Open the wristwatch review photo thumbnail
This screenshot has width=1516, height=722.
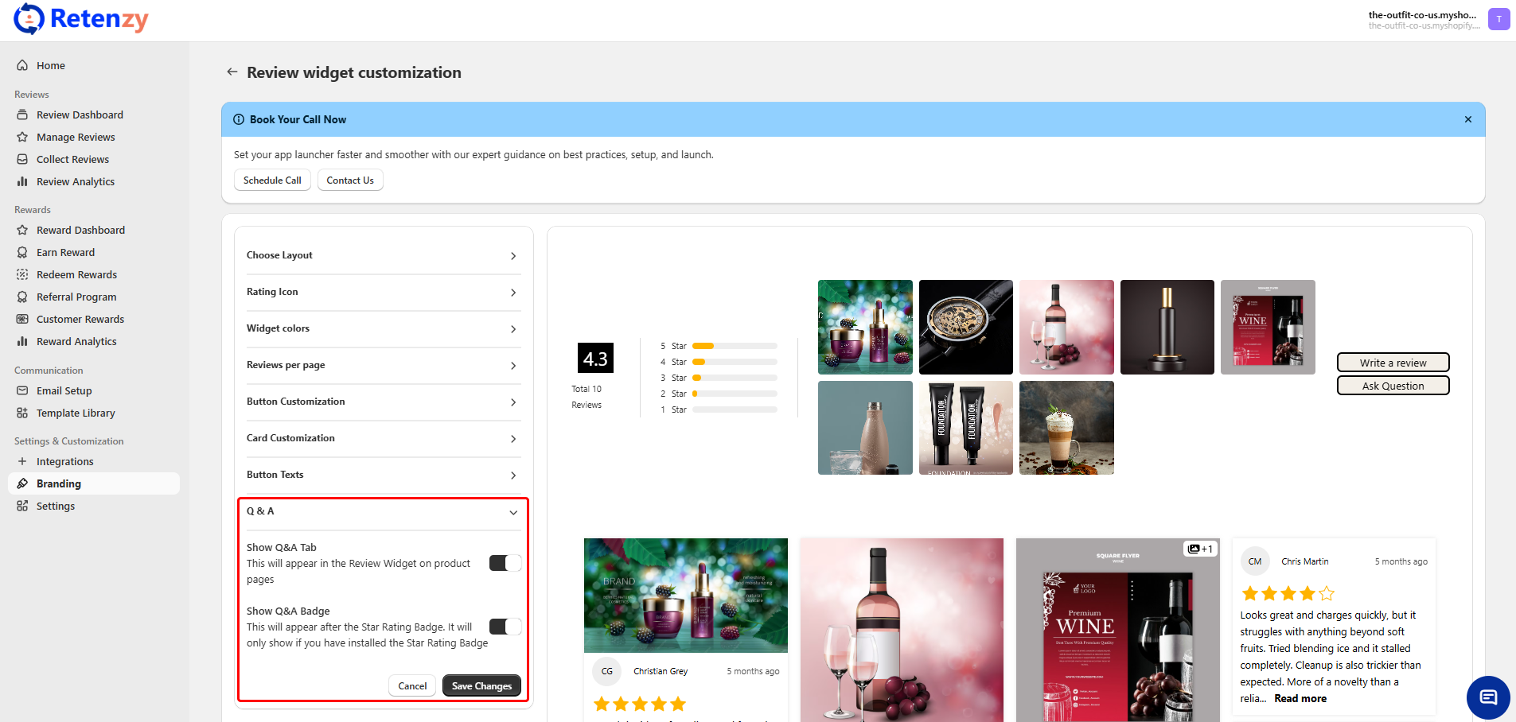[965, 327]
